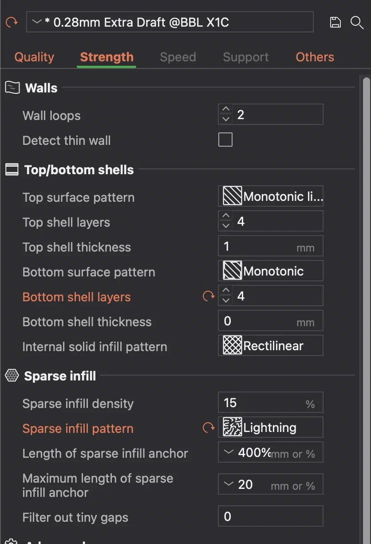Click the Sparse infill hexagon section icon
The height and width of the screenshot is (544, 371).
coord(12,376)
